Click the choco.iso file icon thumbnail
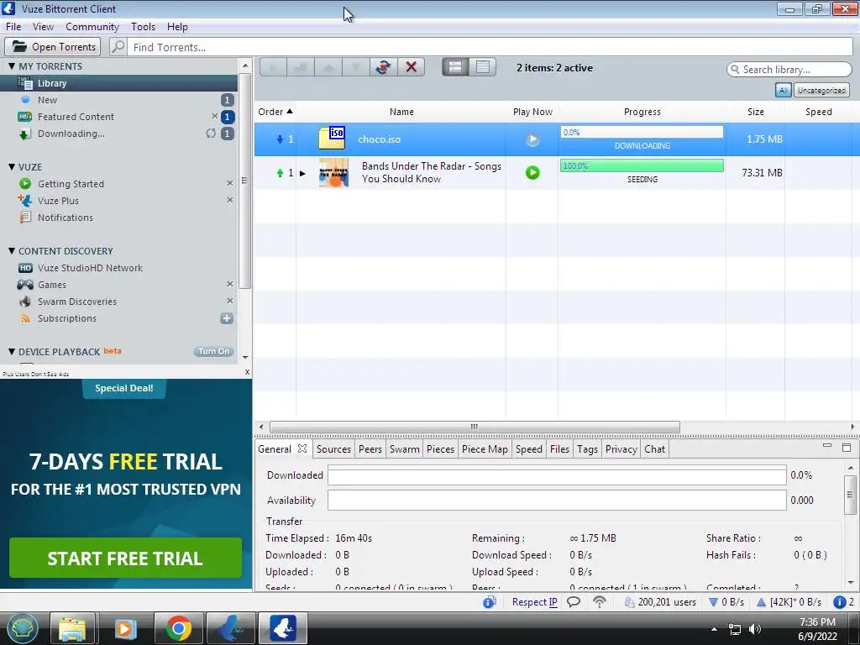 (x=333, y=139)
